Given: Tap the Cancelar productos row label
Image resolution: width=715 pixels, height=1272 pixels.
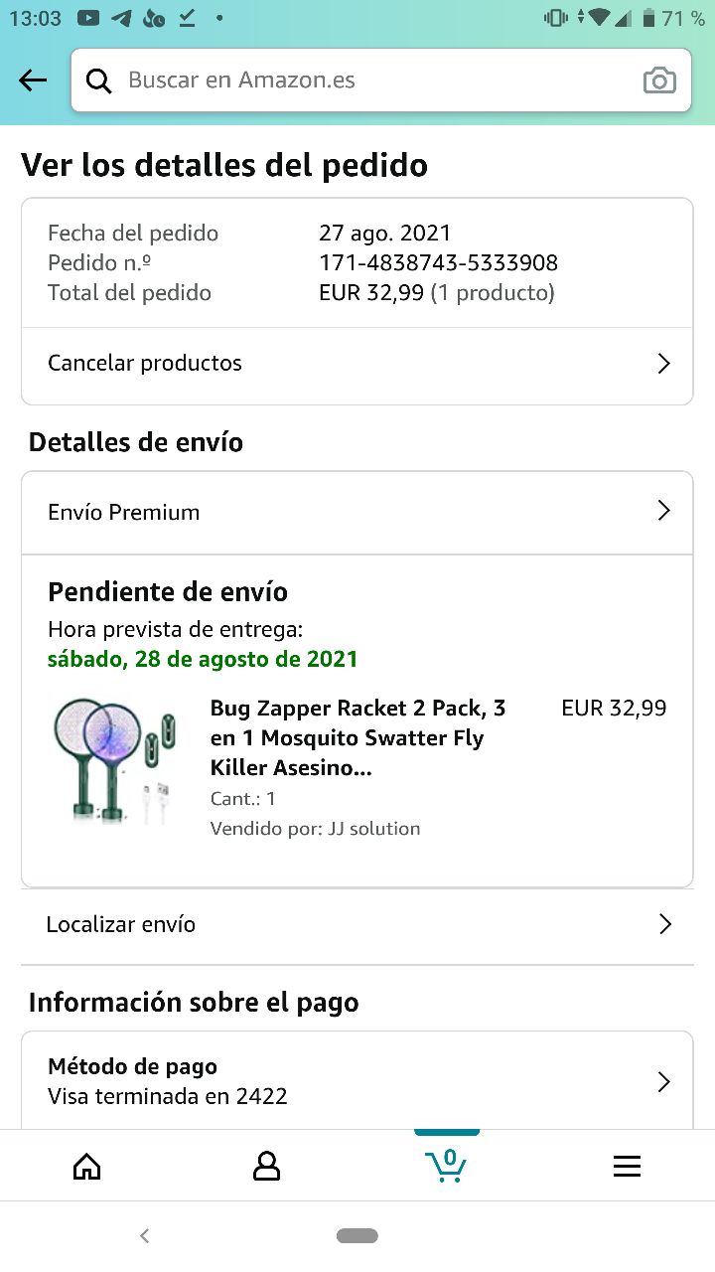Looking at the screenshot, I should 145,363.
